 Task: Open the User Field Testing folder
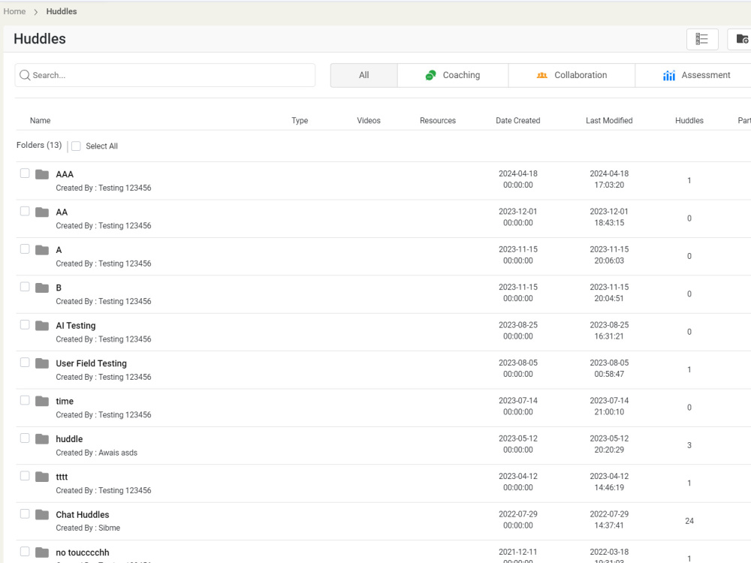tap(91, 363)
